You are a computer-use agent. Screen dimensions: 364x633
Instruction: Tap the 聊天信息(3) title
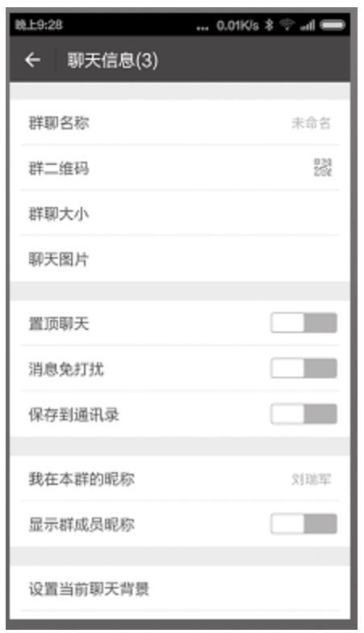(112, 60)
